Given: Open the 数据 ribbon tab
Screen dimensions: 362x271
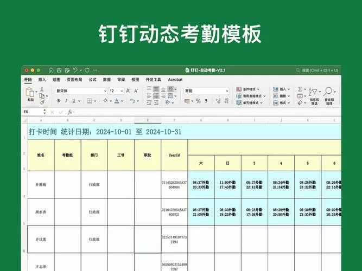Looking at the screenshot, I should (107, 80).
